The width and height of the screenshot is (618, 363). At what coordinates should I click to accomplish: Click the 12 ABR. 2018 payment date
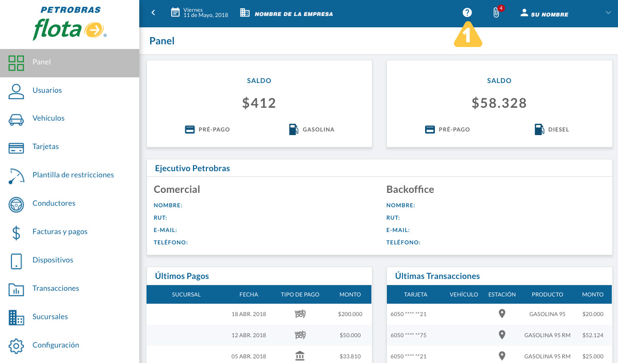[249, 335]
